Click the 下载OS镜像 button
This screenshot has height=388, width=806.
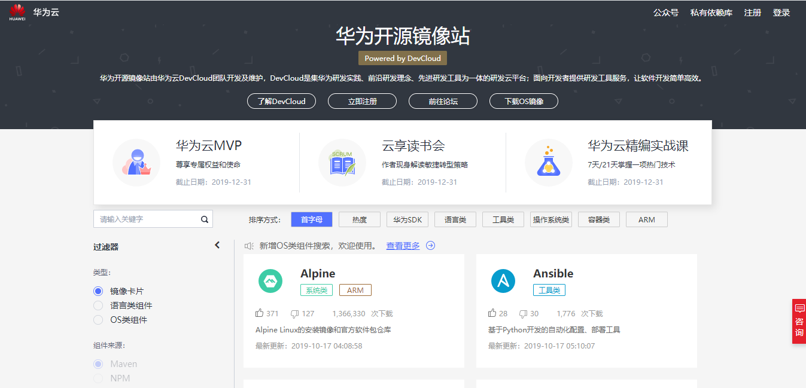pos(524,101)
